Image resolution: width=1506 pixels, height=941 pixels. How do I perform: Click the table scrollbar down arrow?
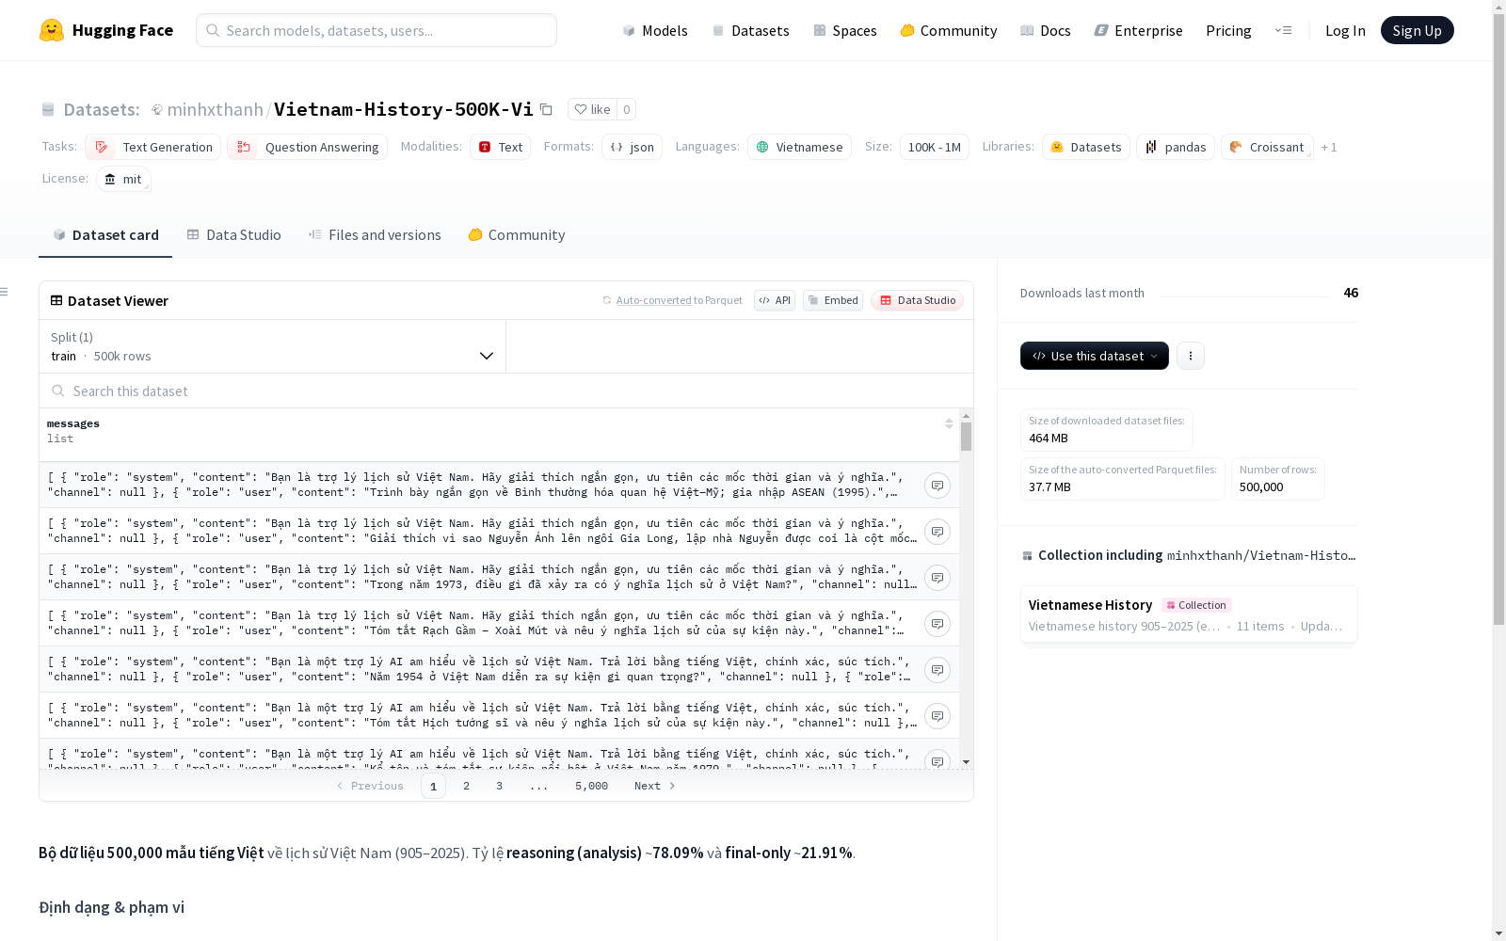point(966,762)
